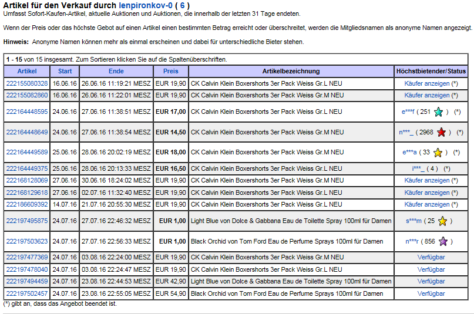Click the purple star icon next to n***r (856)
The image size is (474, 314).
(x=443, y=242)
